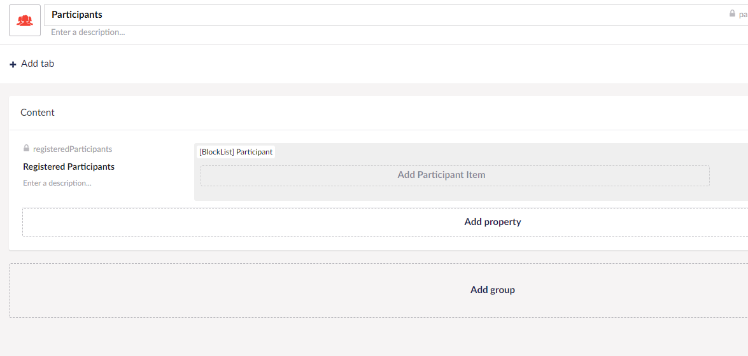Click empty tab bar area beside Add tab

(x=381, y=64)
